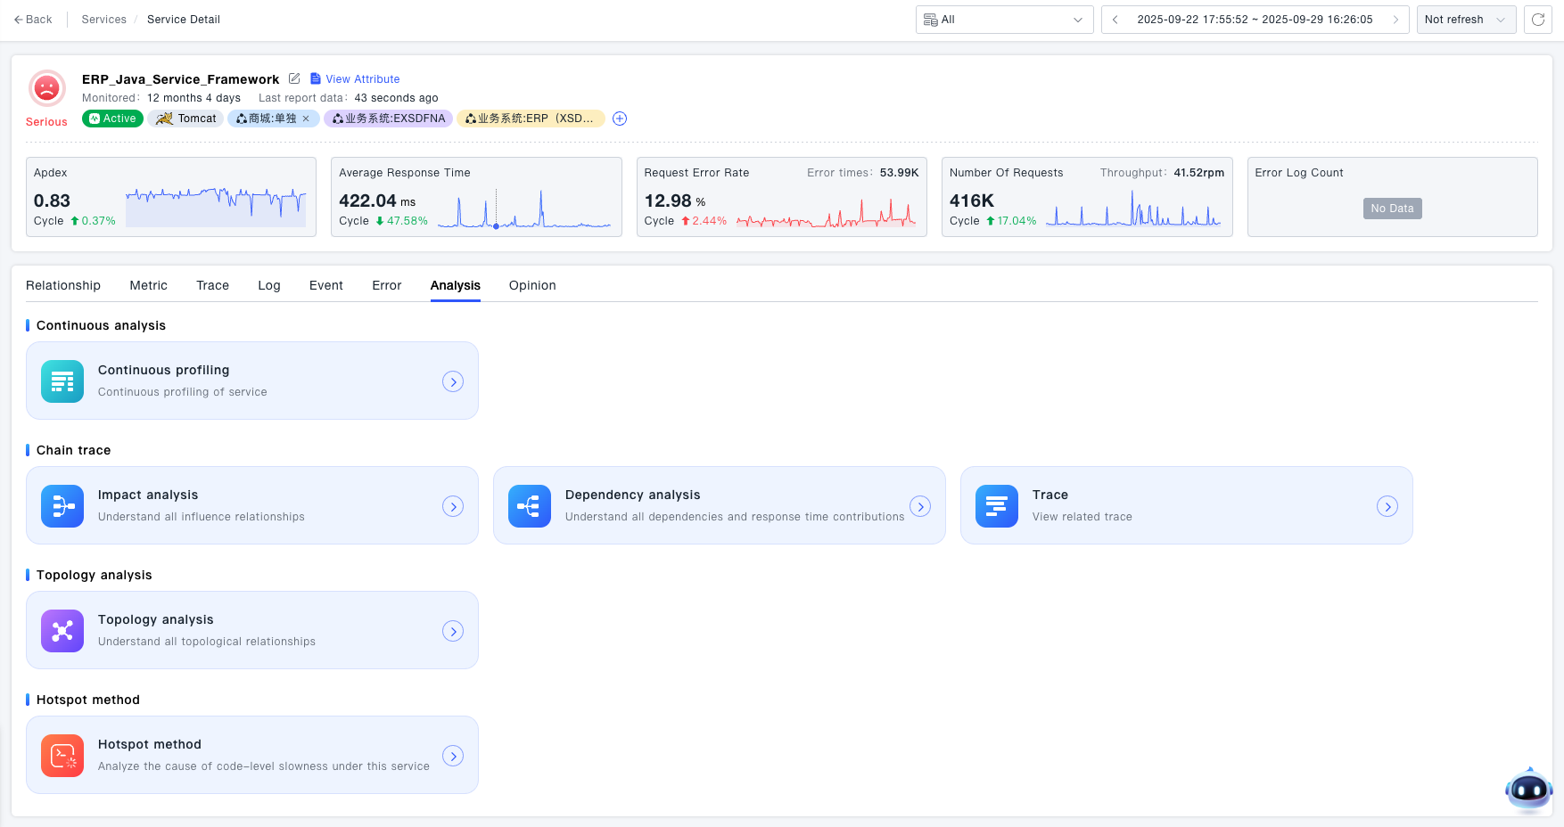The height and width of the screenshot is (827, 1564).
Task: Go to next time range arrow
Action: click(1395, 20)
